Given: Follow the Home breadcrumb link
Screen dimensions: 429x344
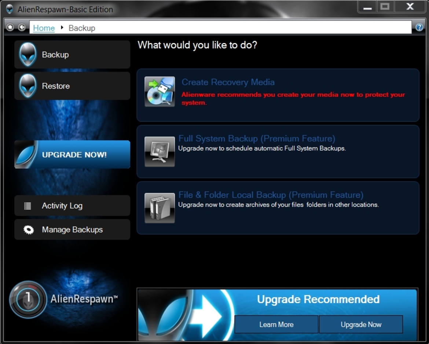Looking at the screenshot, I should pos(44,28).
